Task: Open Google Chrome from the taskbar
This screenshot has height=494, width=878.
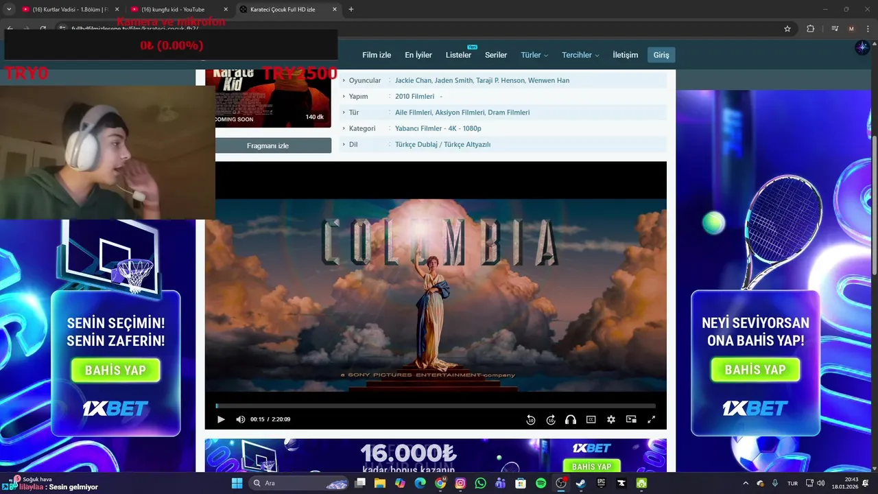Action: pos(440,484)
